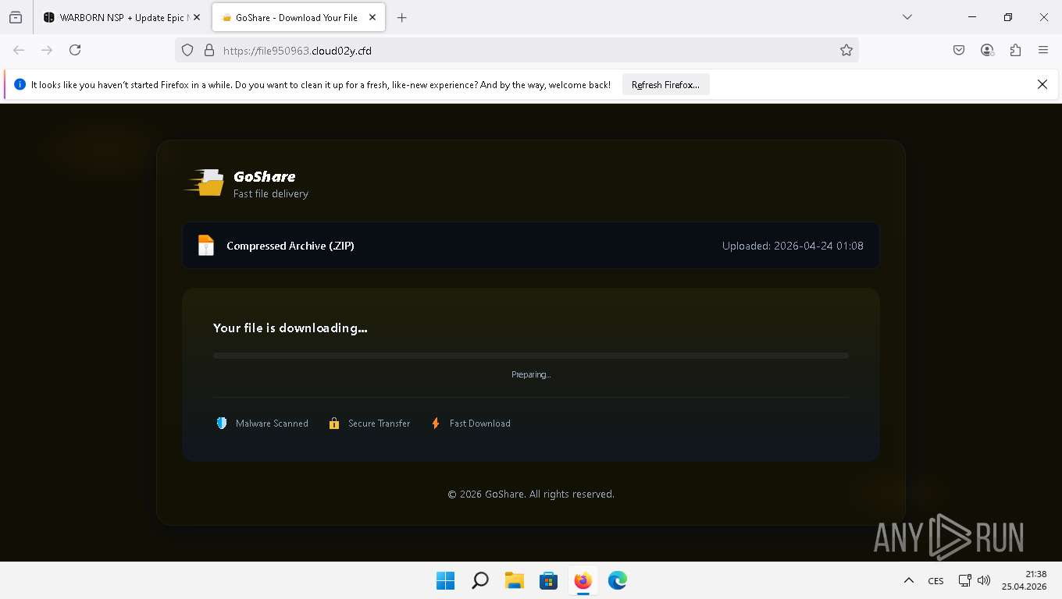The height and width of the screenshot is (599, 1062).
Task: Open the Windows Start menu
Action: coord(445,580)
